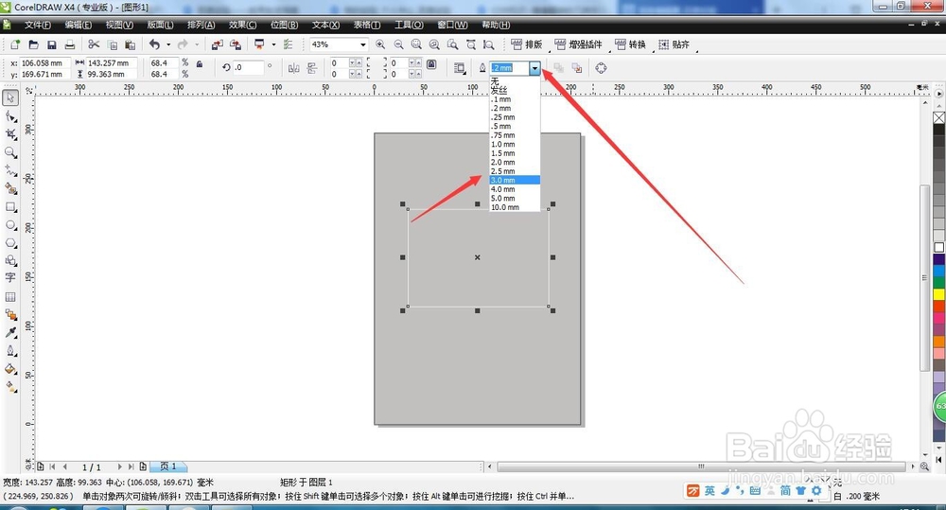Toggle the lock ratio padlock
Image resolution: width=946 pixels, height=510 pixels.
pyautogui.click(x=200, y=63)
